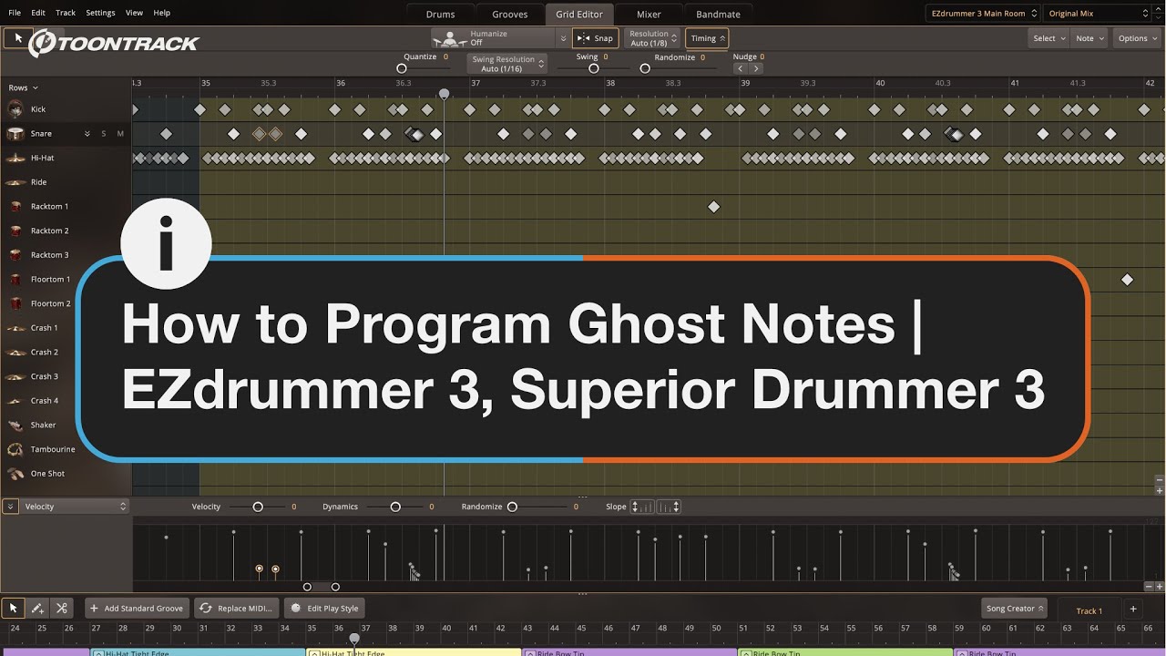Open the Help menu

(162, 13)
